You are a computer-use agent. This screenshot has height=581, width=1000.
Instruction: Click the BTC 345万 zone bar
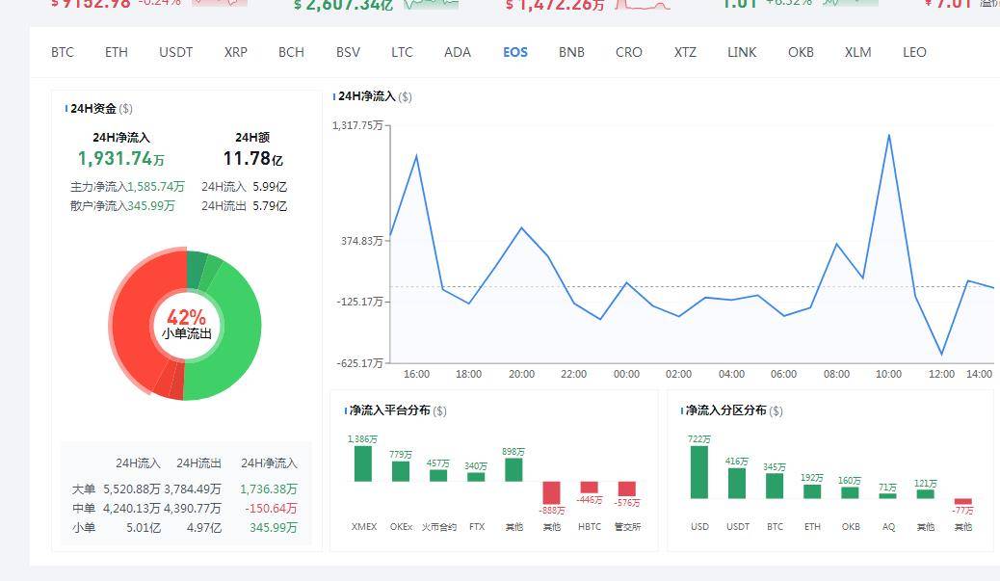click(775, 486)
